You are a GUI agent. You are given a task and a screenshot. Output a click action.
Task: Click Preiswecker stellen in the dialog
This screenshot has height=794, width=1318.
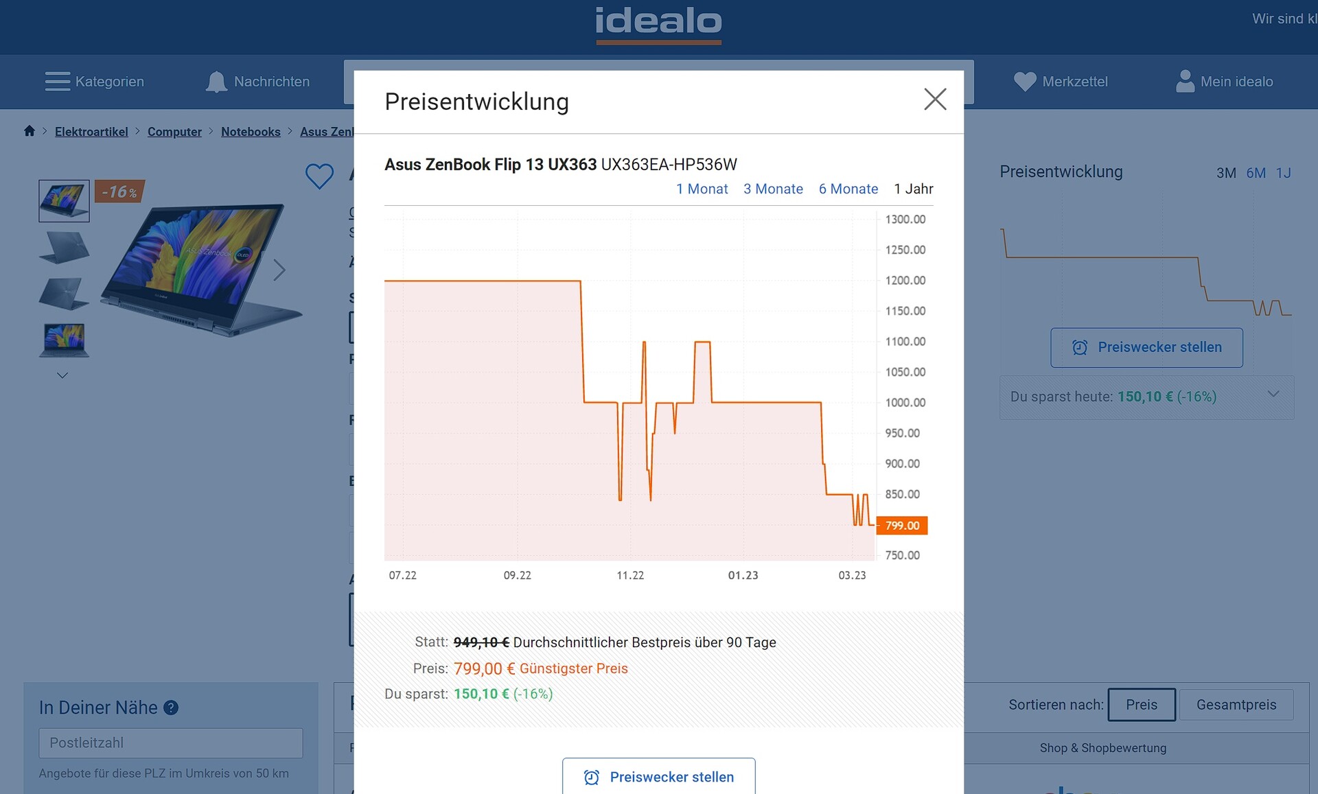click(658, 777)
